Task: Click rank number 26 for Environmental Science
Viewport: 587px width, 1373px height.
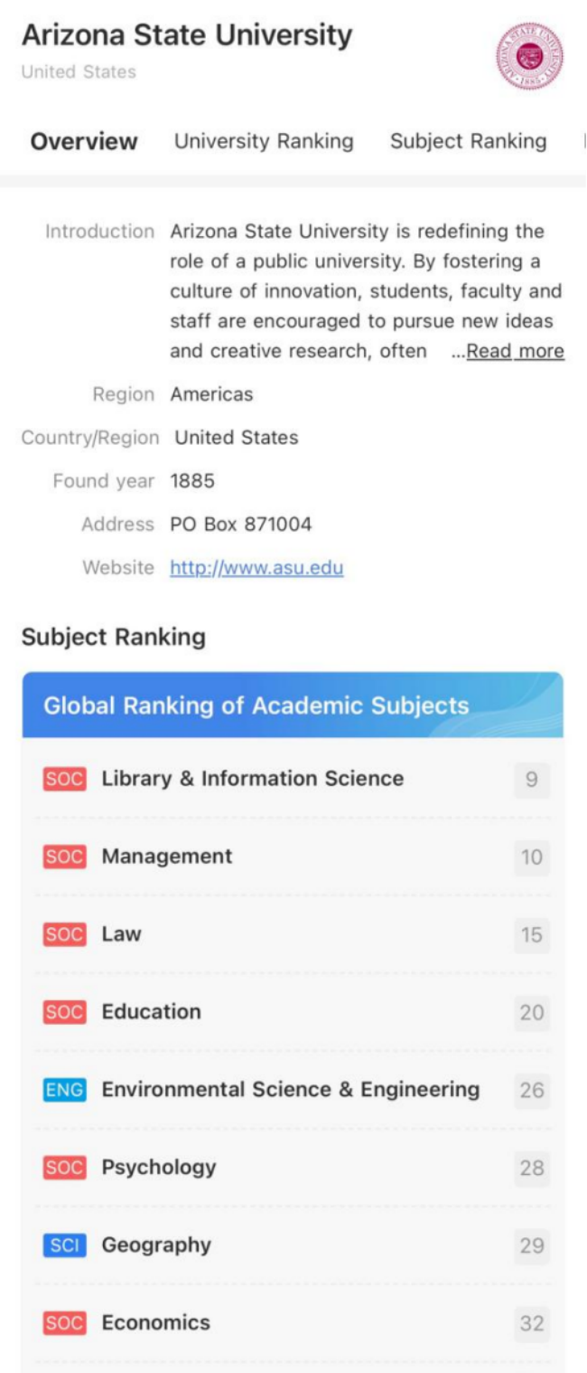Action: [531, 1091]
